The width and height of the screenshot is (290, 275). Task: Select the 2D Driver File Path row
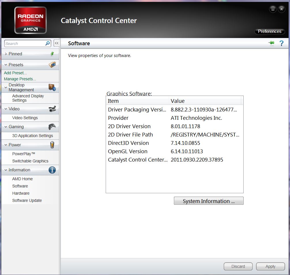(x=175, y=135)
